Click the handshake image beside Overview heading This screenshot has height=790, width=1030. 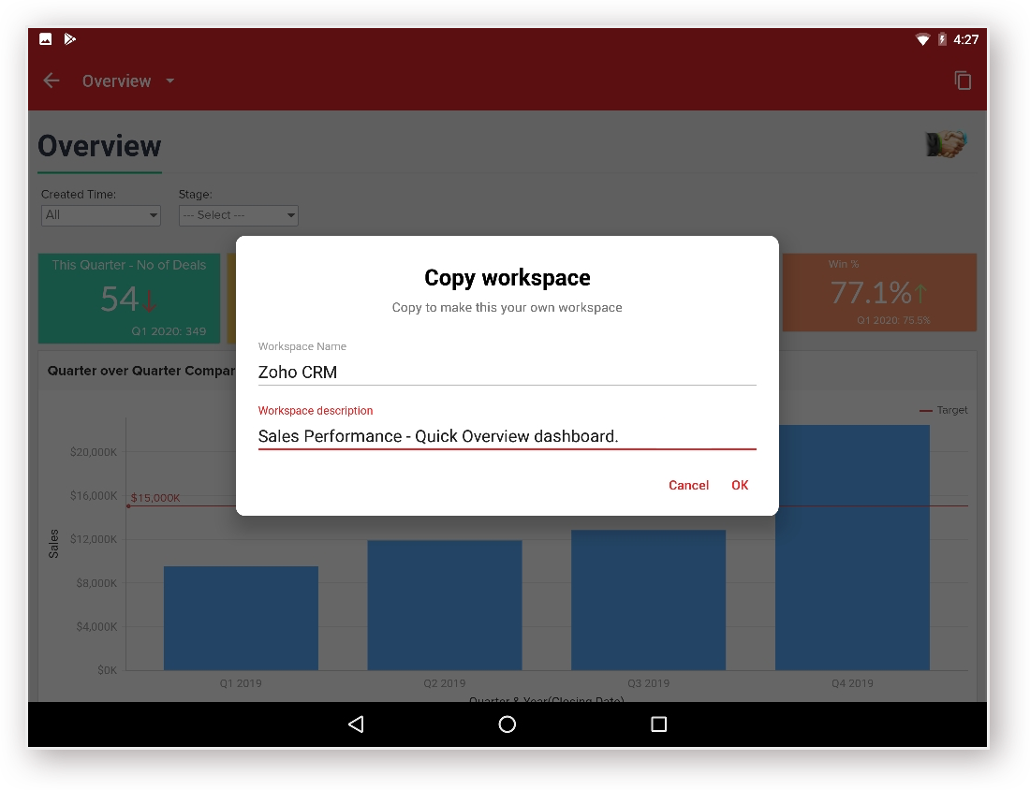pos(946,144)
